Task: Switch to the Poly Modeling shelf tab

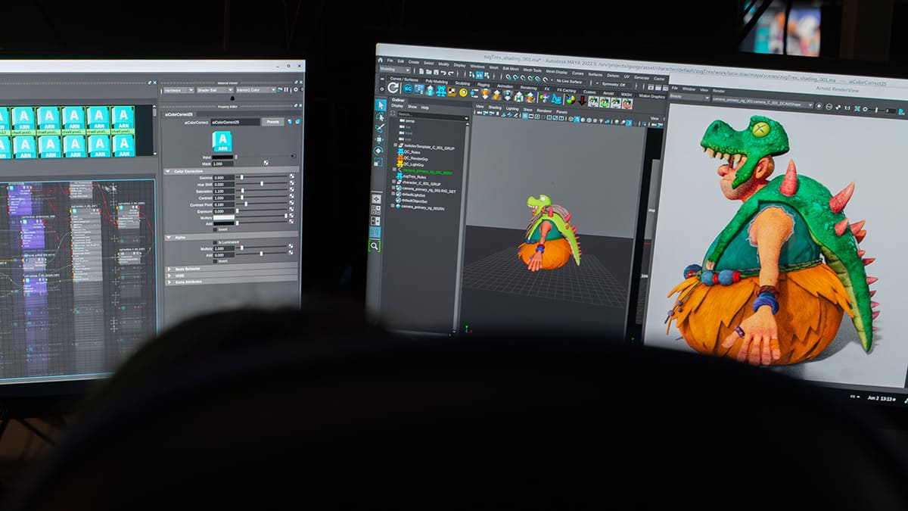Action: point(437,81)
